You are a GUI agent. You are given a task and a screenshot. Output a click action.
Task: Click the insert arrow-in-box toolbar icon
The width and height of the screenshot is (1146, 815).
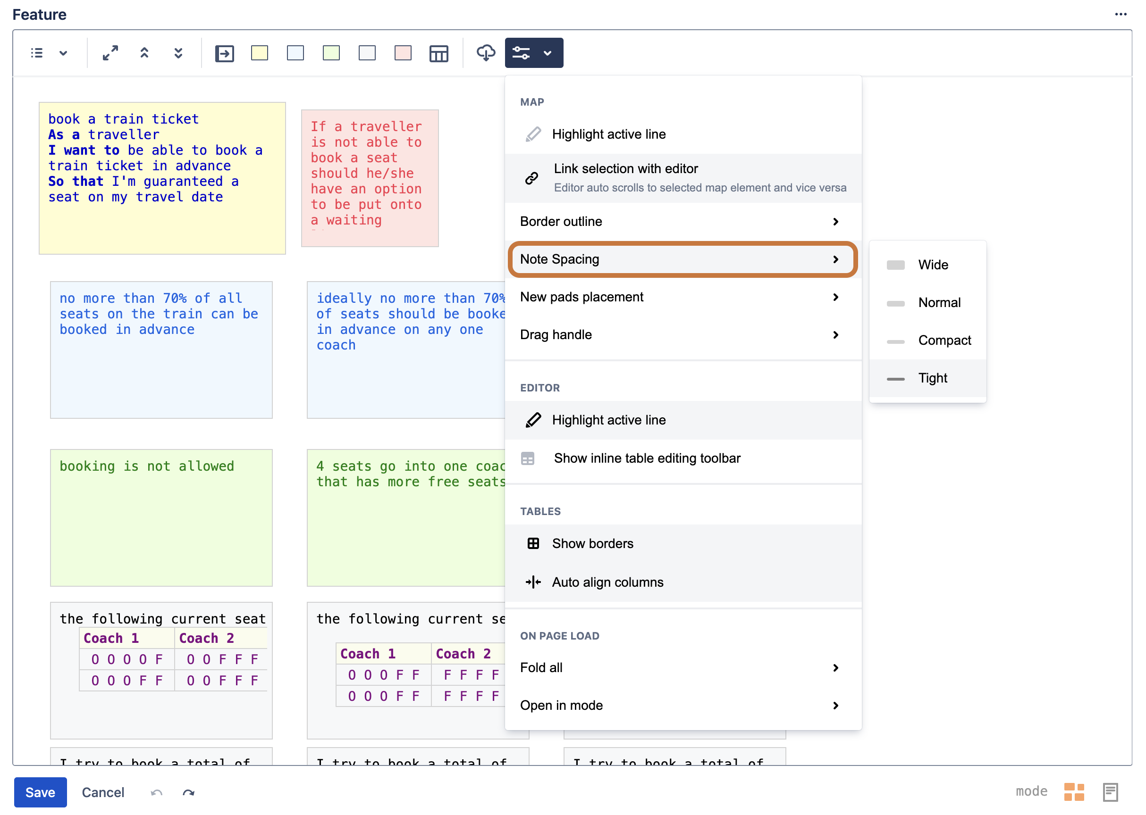[x=225, y=53]
